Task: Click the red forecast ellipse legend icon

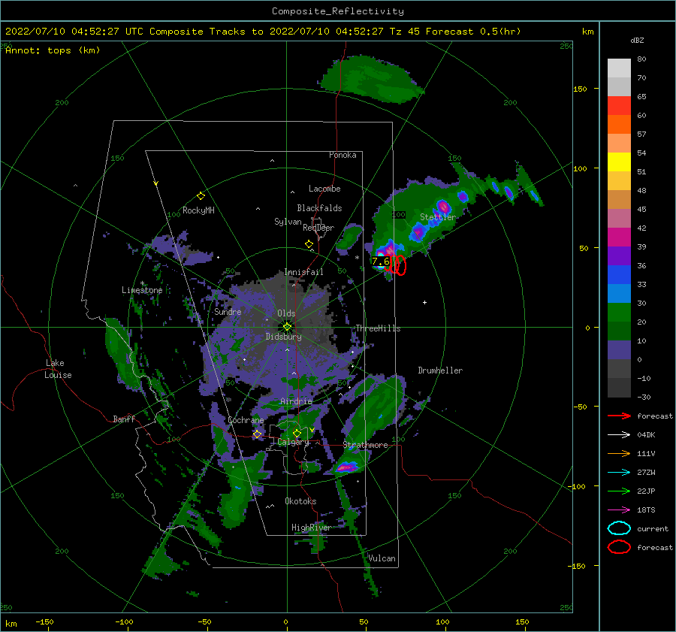Action: 619,547
